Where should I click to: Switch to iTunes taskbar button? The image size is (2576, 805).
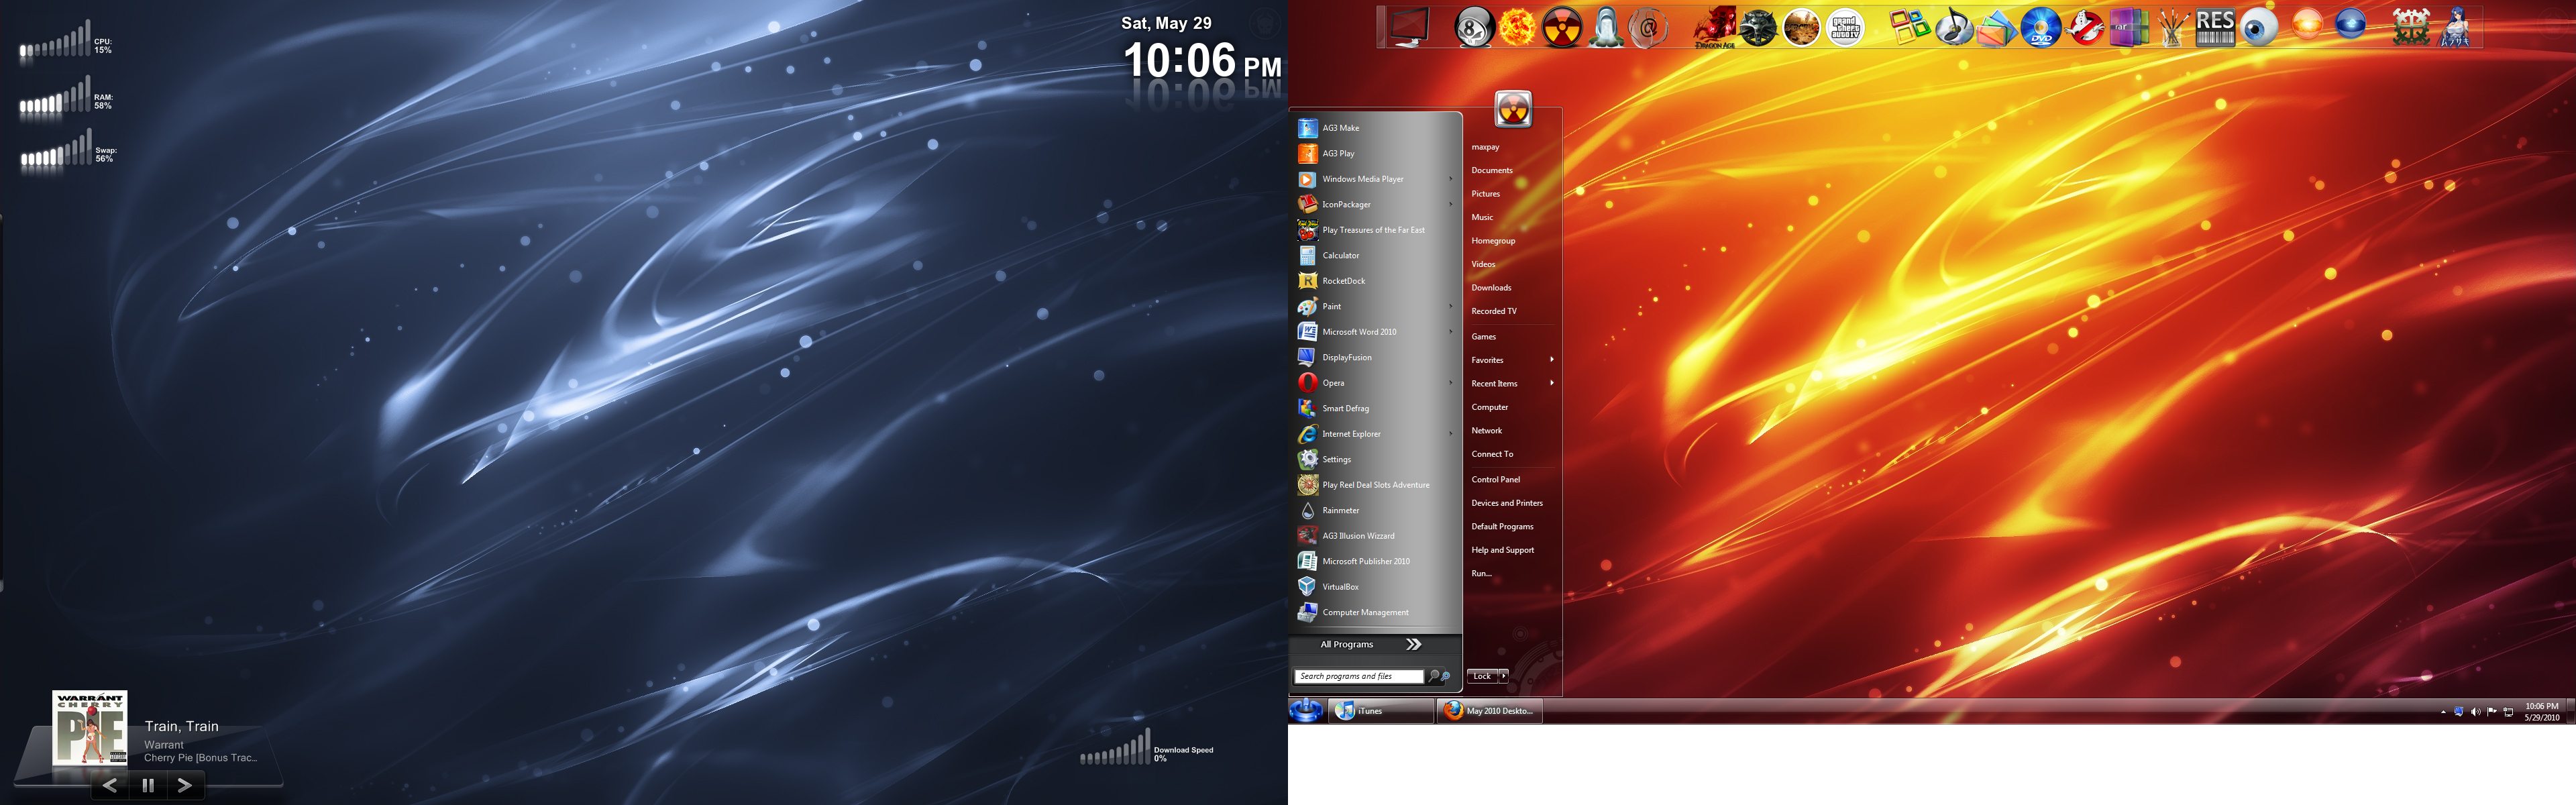click(x=1380, y=711)
